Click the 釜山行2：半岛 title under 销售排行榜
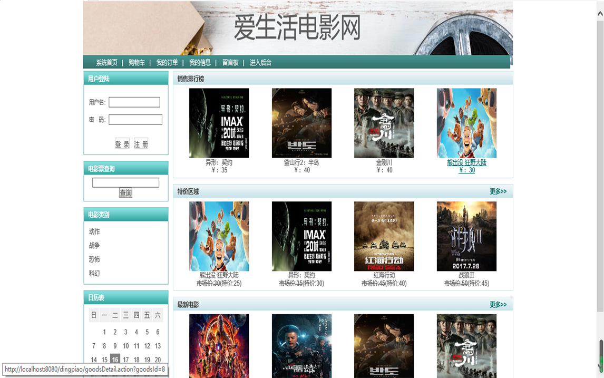The width and height of the screenshot is (604, 378). tap(301, 162)
